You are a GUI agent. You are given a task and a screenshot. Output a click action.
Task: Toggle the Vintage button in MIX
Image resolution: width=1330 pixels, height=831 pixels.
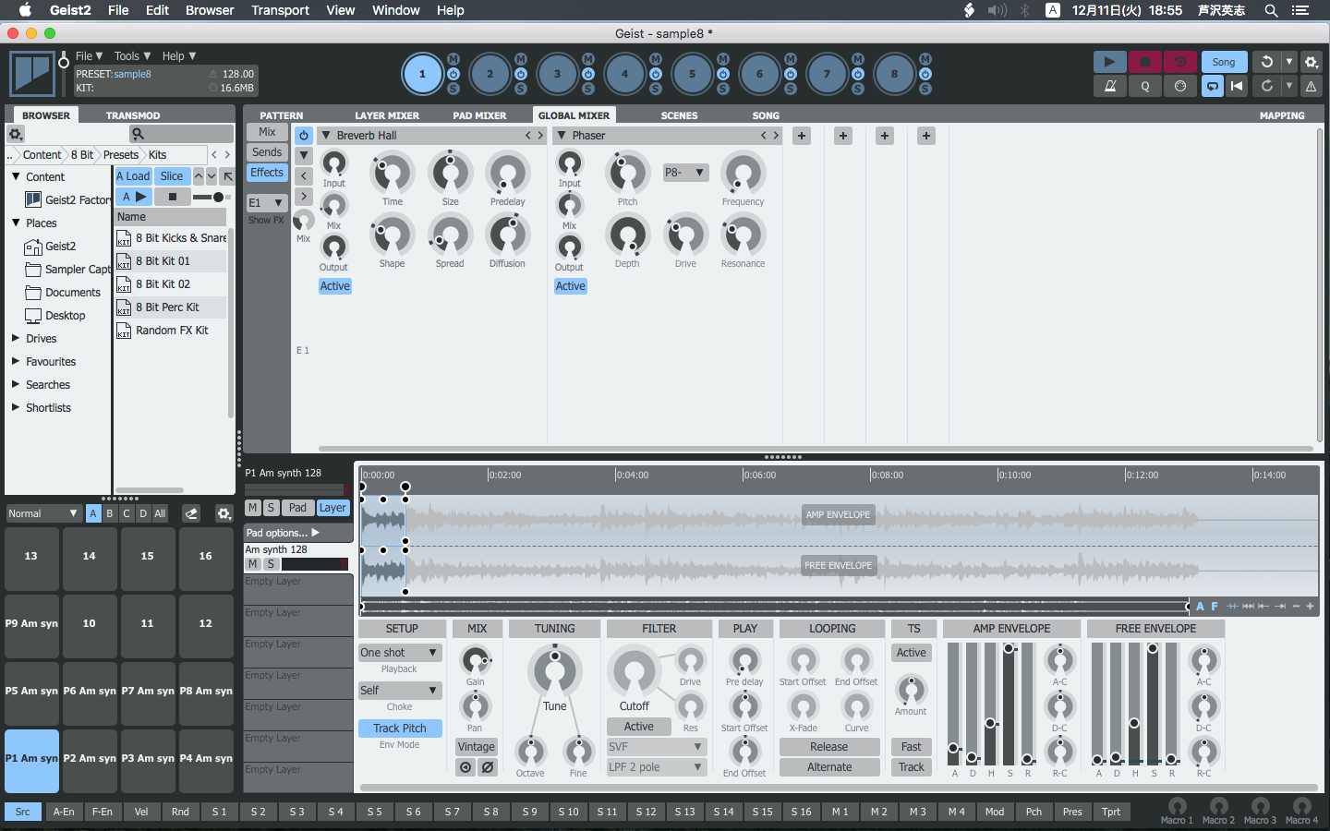point(477,747)
